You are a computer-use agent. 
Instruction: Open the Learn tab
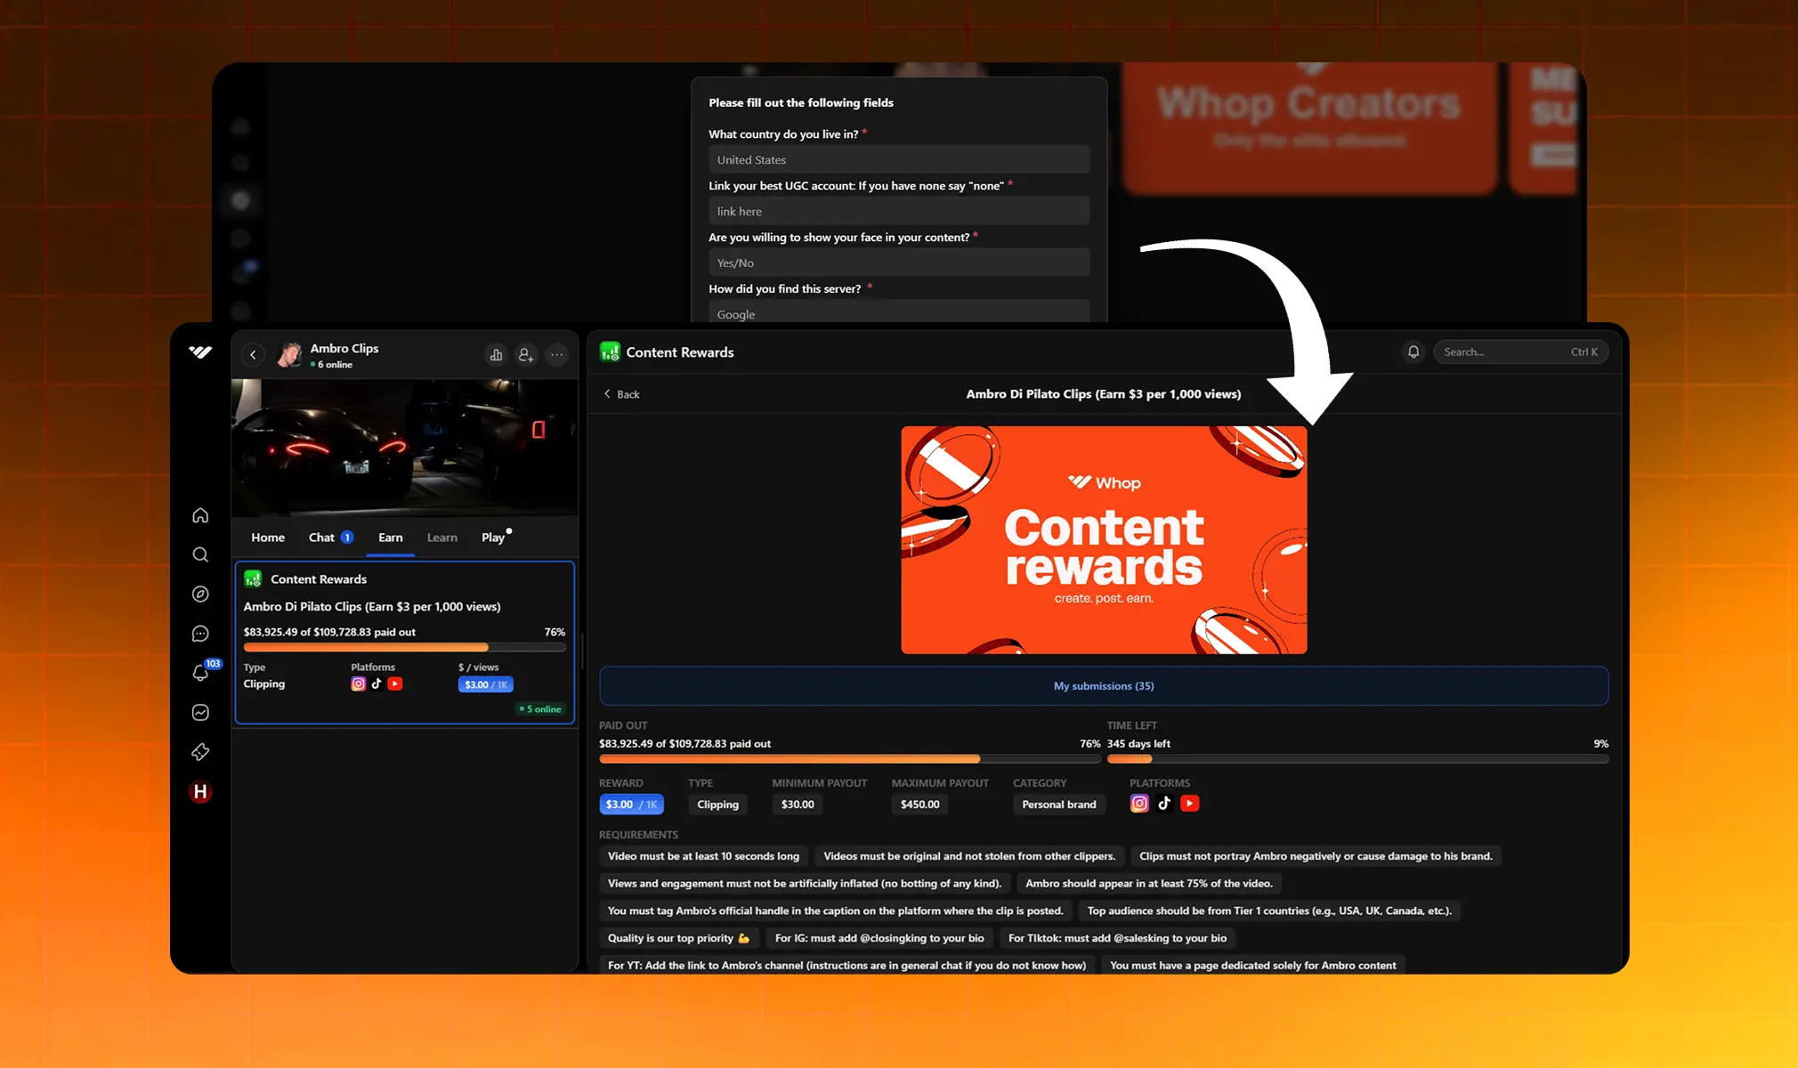pyautogui.click(x=441, y=538)
